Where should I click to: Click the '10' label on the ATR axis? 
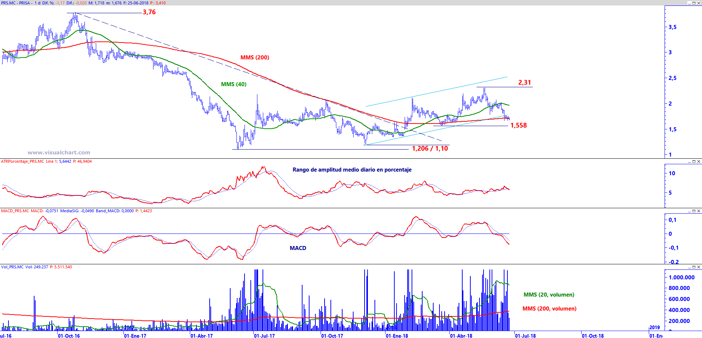672,173
